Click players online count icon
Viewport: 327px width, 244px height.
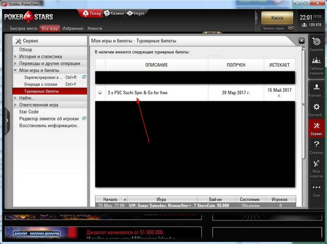(304, 25)
